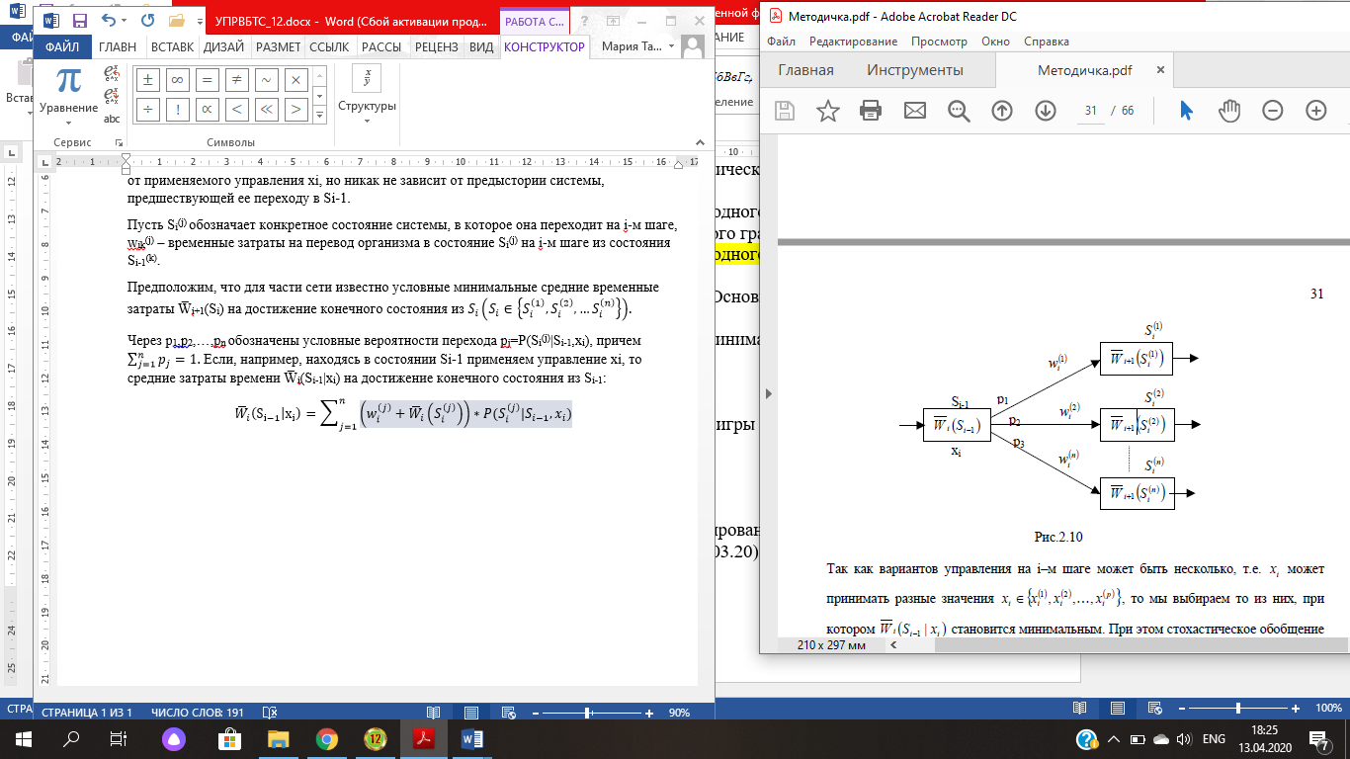Screen dimensions: 1350x759
Task: Print the PDF using the printer icon
Action: (871, 111)
